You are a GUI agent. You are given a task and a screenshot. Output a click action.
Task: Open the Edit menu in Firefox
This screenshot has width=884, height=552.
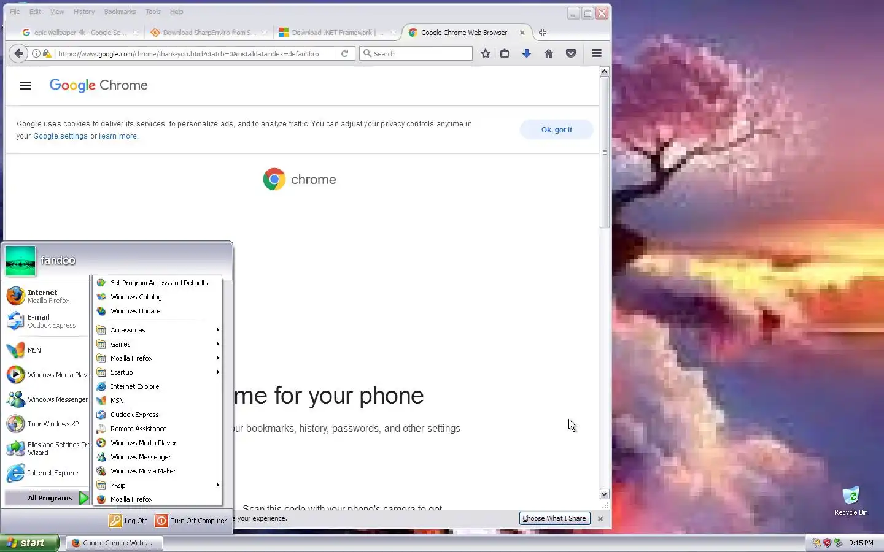pos(35,12)
